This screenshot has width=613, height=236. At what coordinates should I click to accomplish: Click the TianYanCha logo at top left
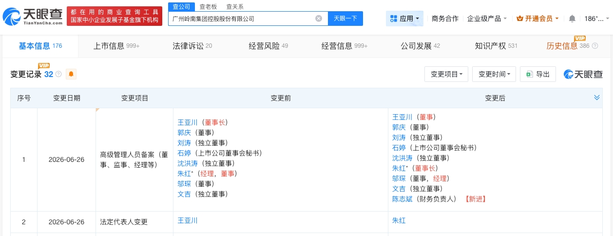pyautogui.click(x=33, y=16)
